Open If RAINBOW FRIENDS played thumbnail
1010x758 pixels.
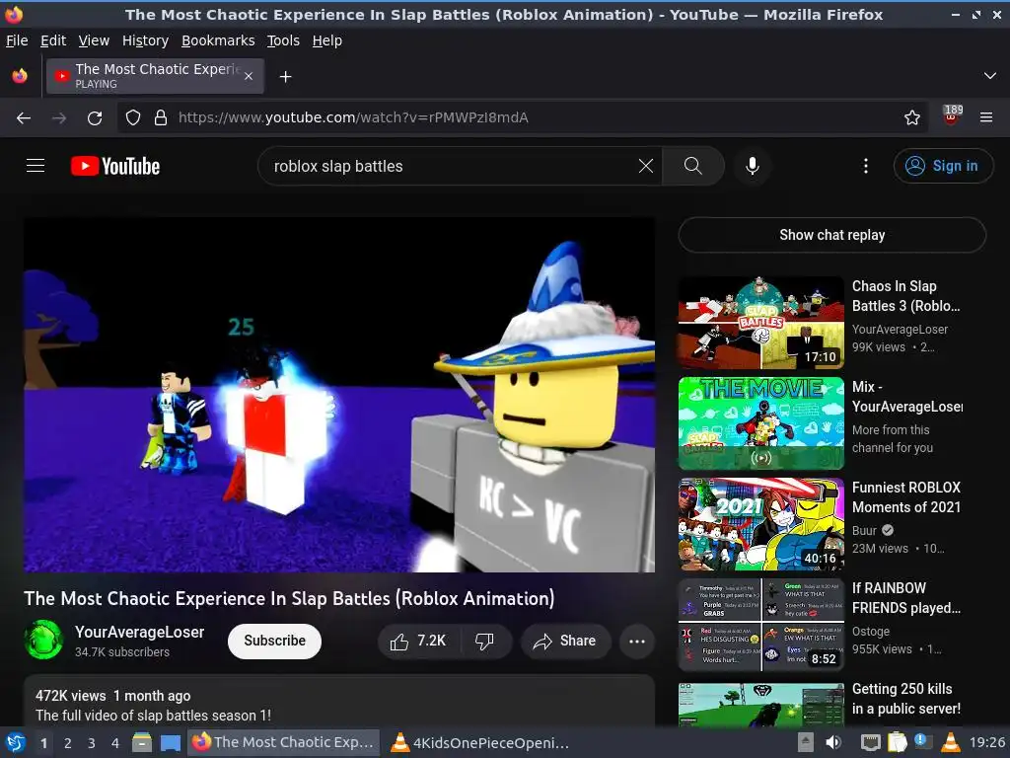(760, 625)
